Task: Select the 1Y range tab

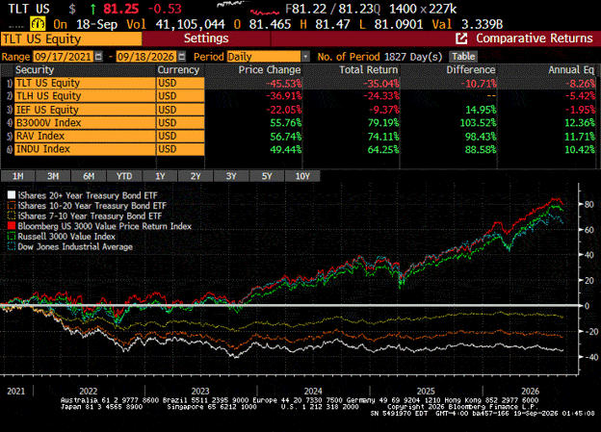Action: pyautogui.click(x=160, y=176)
